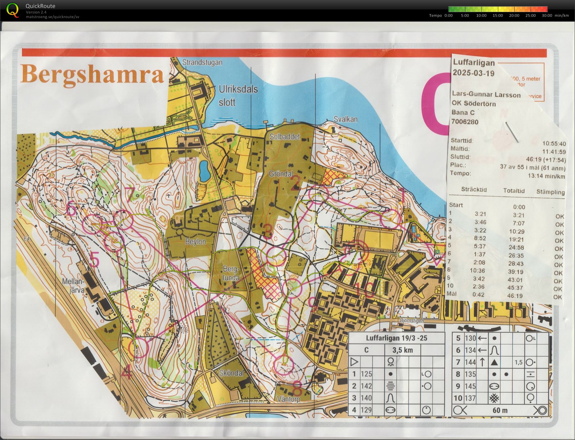Click the "Luffarligan 19/3 -25" description header
This screenshot has height=440, width=575.
(396, 338)
